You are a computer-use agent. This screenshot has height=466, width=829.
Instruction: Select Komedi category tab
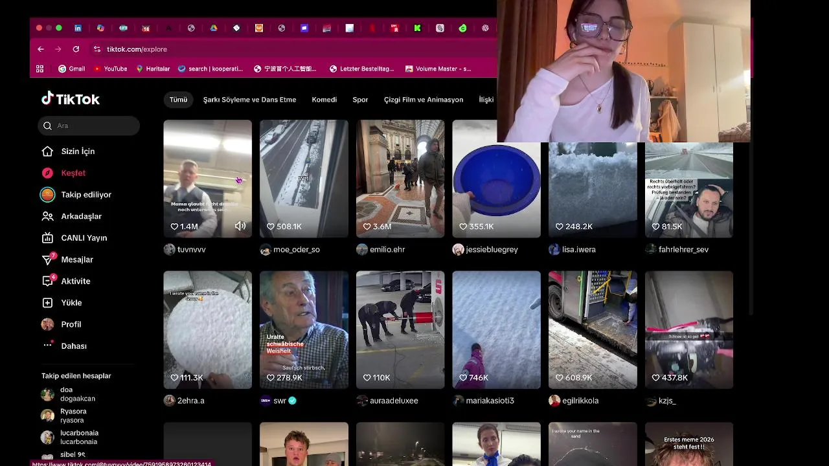(x=324, y=100)
